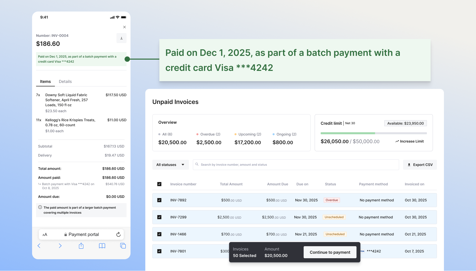Sort by Invoice number column
Image resolution: width=476 pixels, height=271 pixels.
(x=183, y=184)
